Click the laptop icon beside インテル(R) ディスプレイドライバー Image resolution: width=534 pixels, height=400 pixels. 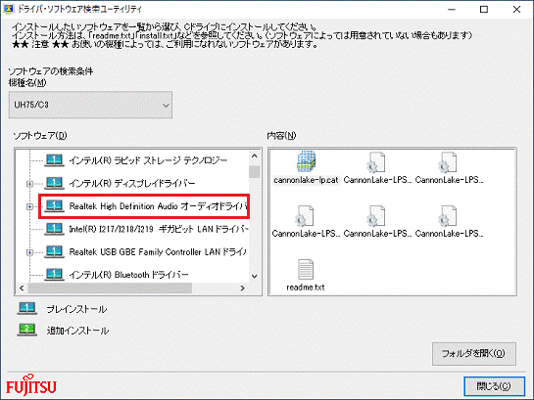(54, 183)
